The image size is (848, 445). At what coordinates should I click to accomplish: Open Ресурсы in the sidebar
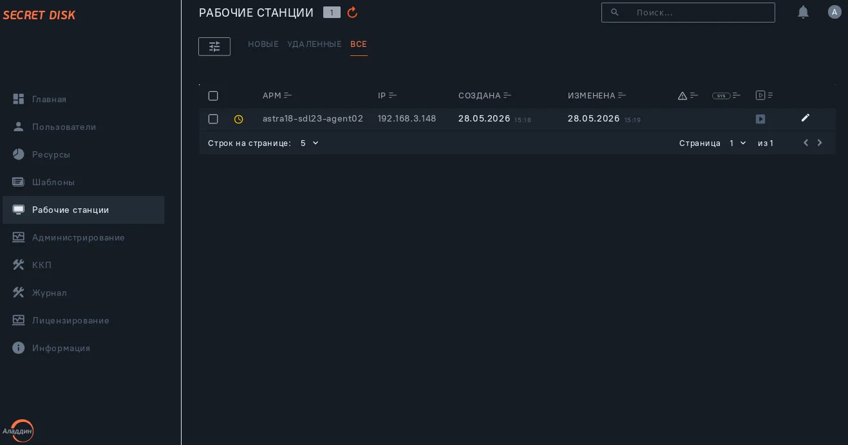[x=83, y=154]
